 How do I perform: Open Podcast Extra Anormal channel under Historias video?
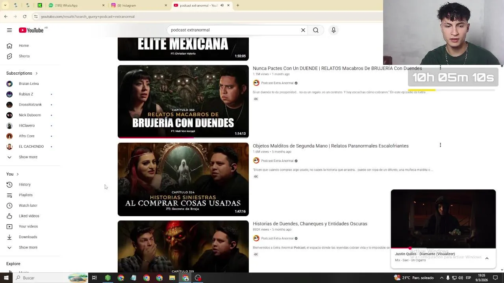click(277, 239)
